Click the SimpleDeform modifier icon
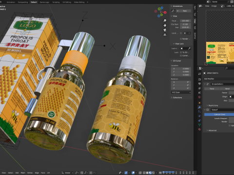The height and width of the screenshot is (175, 234). (208, 84)
